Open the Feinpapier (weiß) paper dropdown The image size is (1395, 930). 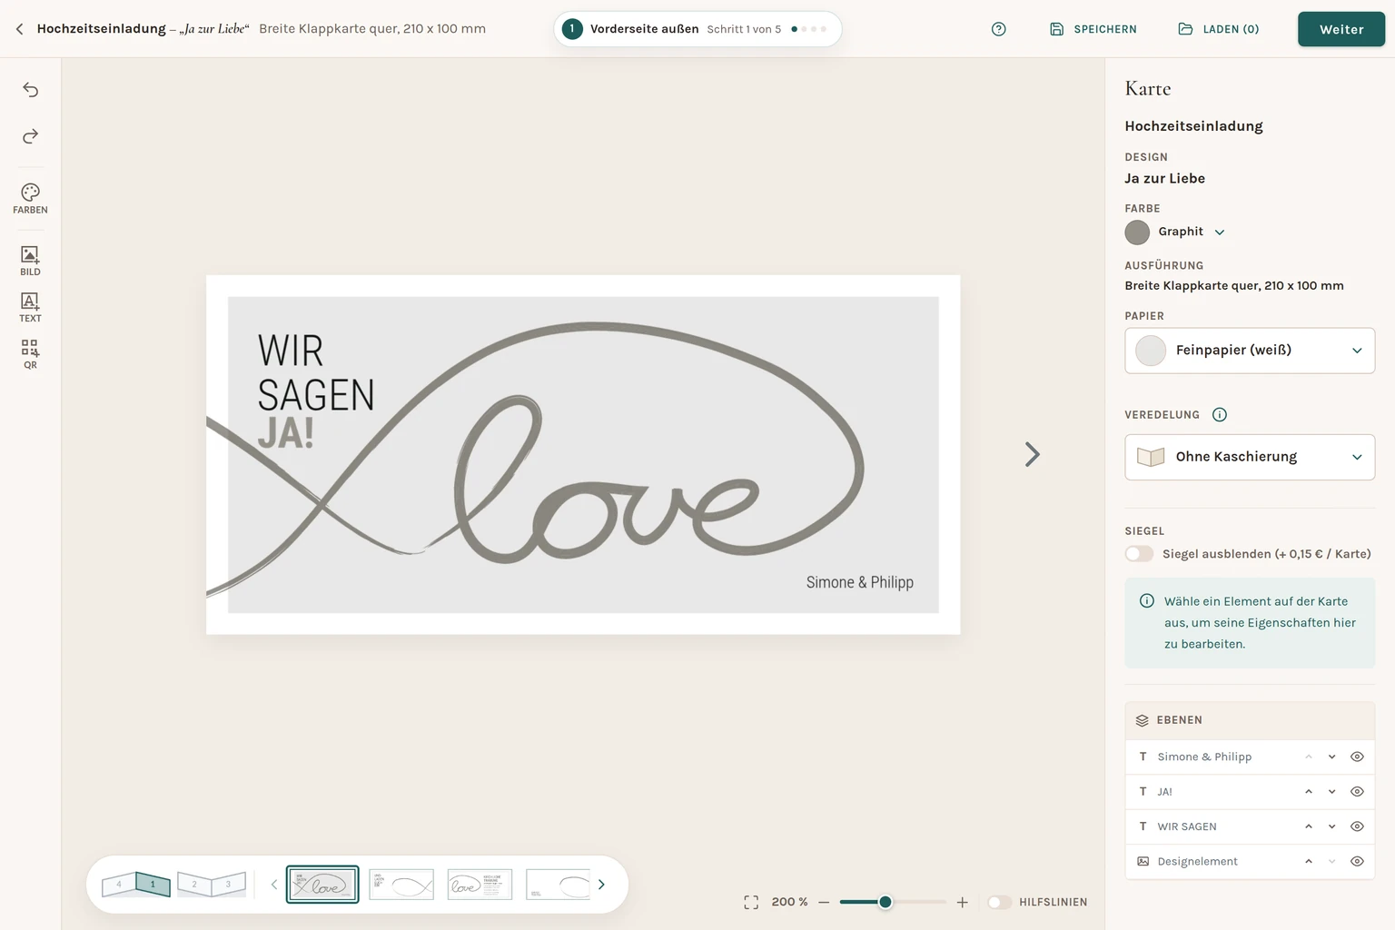click(1250, 351)
